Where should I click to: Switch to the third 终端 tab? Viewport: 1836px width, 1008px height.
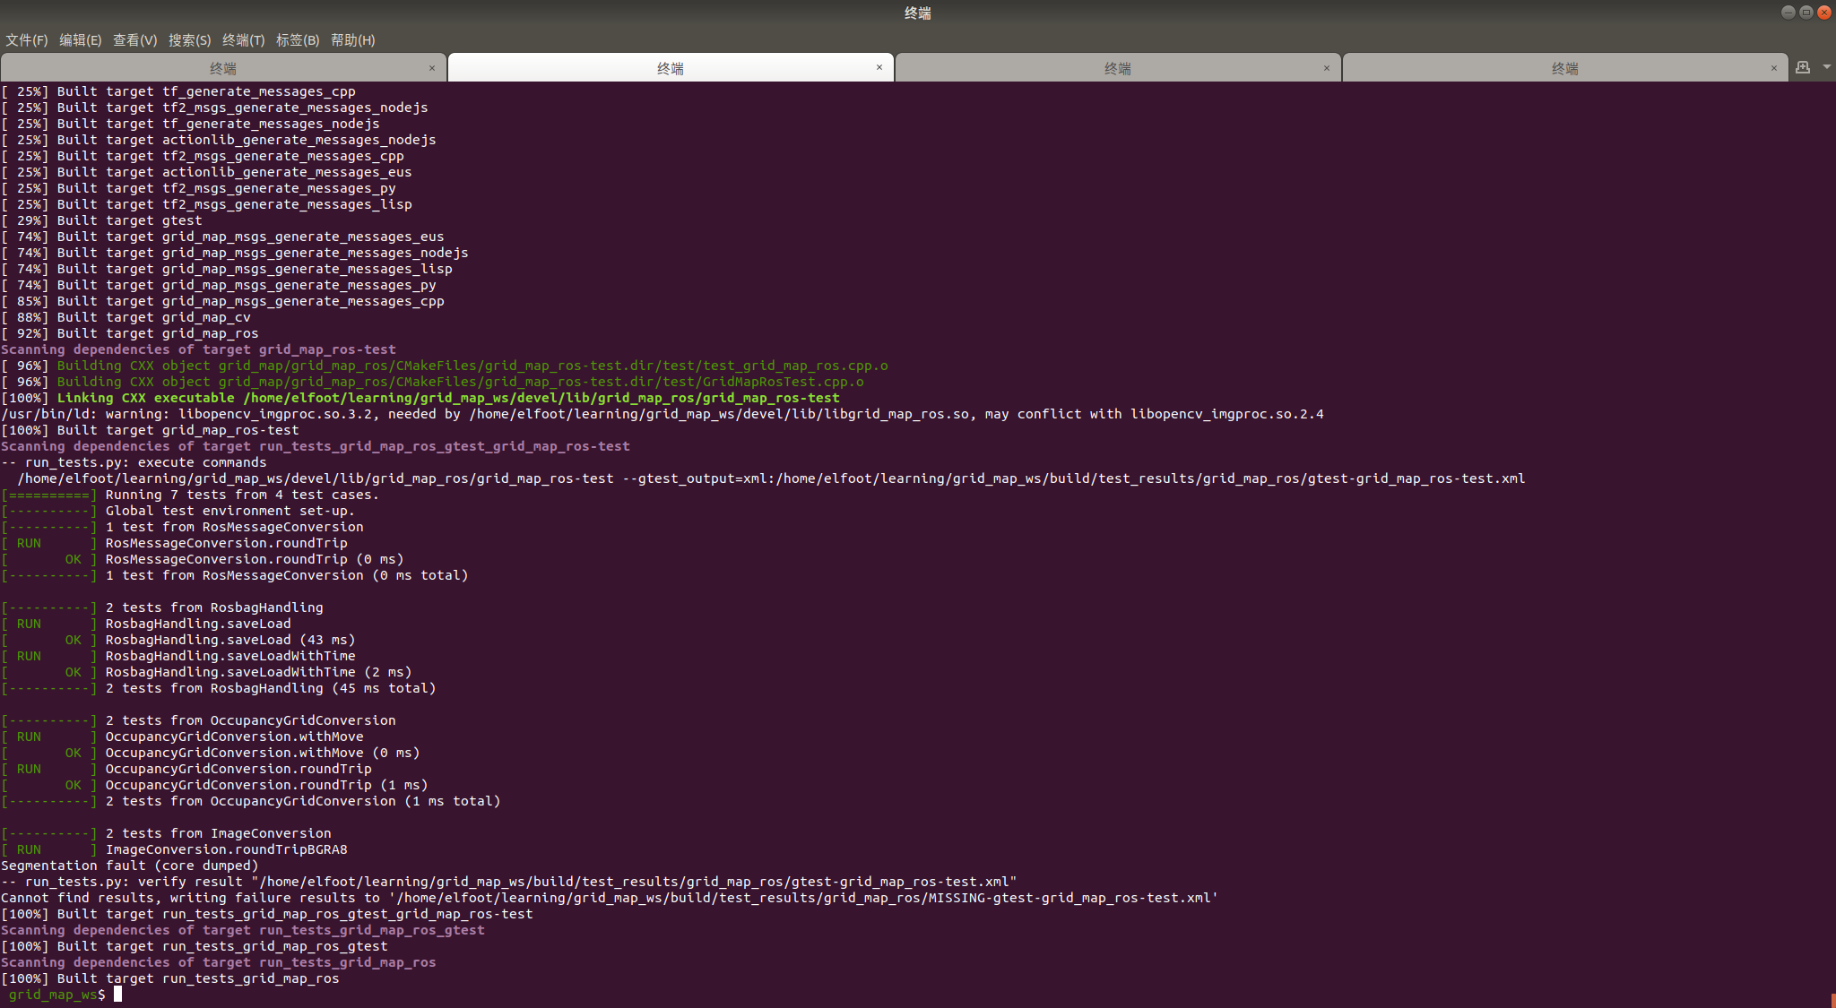point(1117,67)
